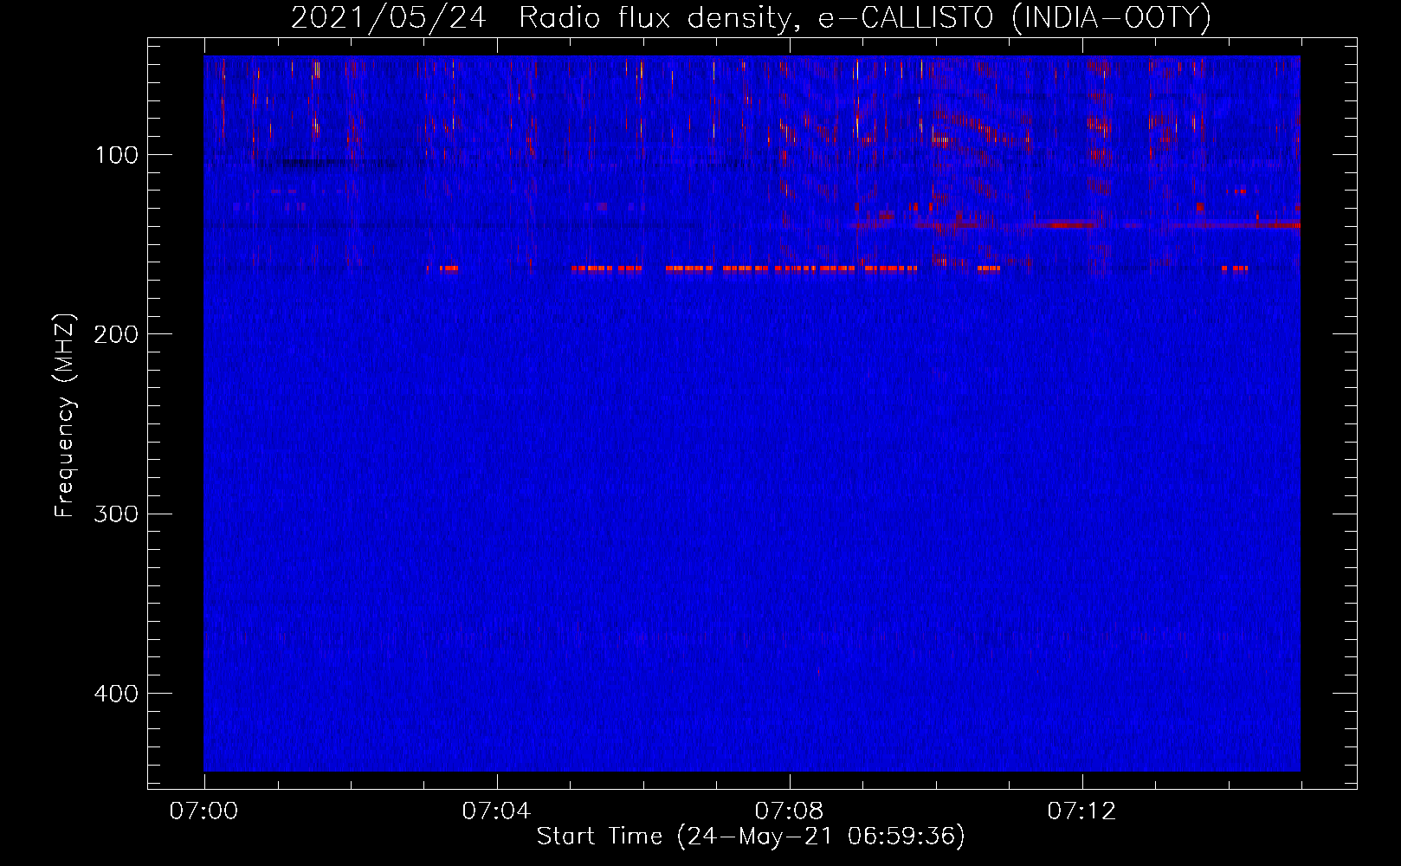
Task: Click the plot title '2021/05/24 Radio flux density'
Action: click(x=751, y=17)
